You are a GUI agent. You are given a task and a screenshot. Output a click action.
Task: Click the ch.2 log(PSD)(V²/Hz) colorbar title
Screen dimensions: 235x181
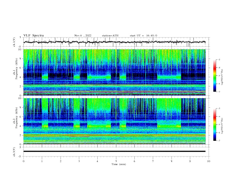[222, 126]
